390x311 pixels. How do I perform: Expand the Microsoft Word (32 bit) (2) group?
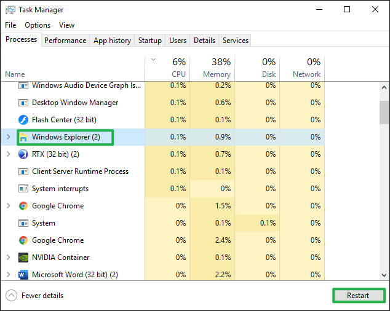click(8, 275)
